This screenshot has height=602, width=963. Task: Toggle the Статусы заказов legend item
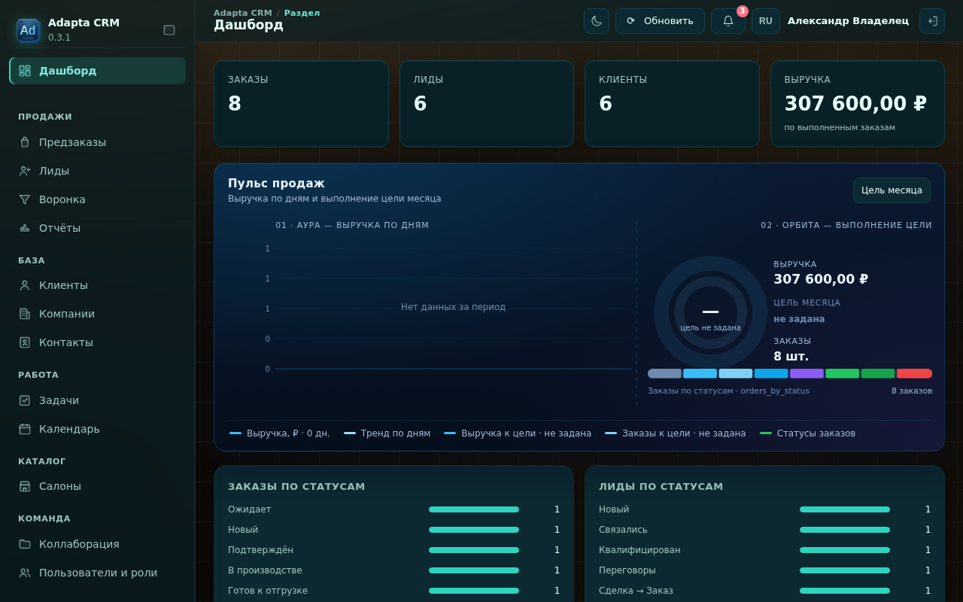(x=808, y=433)
